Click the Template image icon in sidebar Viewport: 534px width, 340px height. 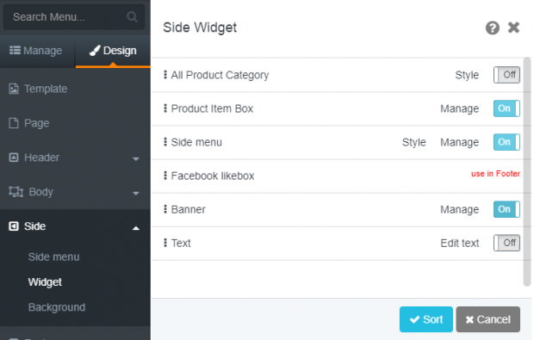pyautogui.click(x=14, y=89)
